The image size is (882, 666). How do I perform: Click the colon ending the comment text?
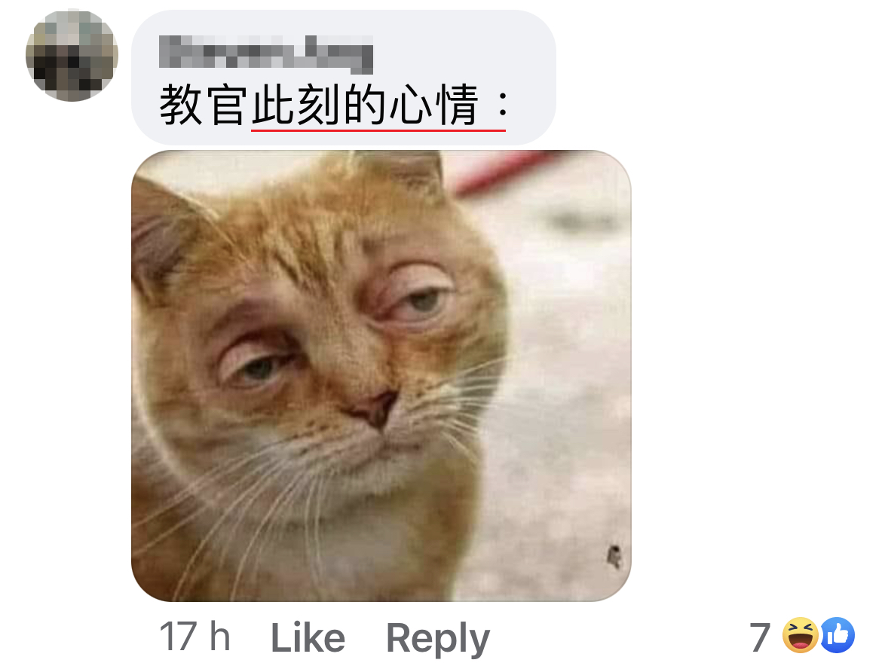tap(502, 105)
